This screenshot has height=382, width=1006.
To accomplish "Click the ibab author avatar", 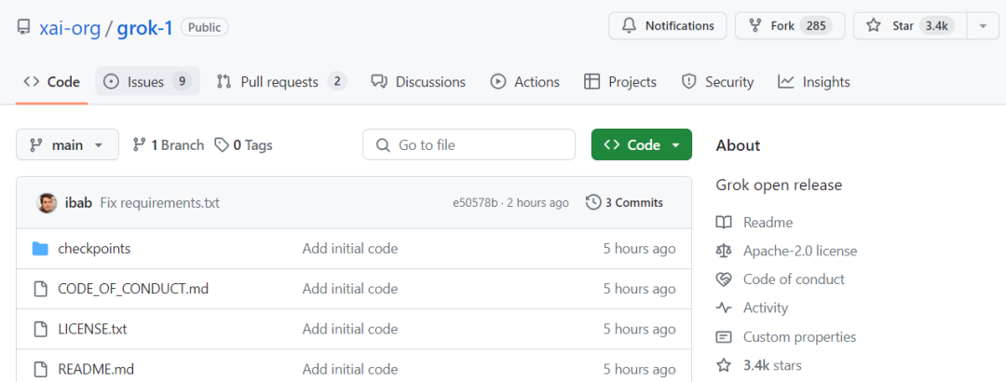I will click(x=47, y=202).
